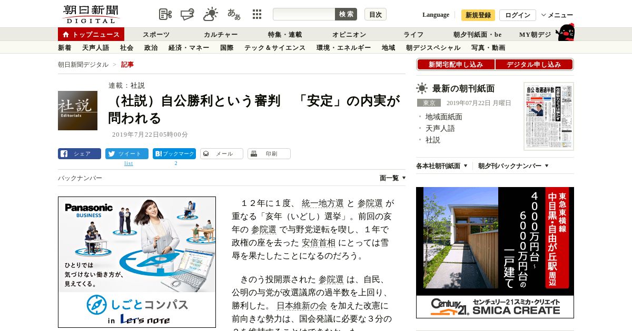Open 天声人語 in the submenu bar

click(x=96, y=48)
